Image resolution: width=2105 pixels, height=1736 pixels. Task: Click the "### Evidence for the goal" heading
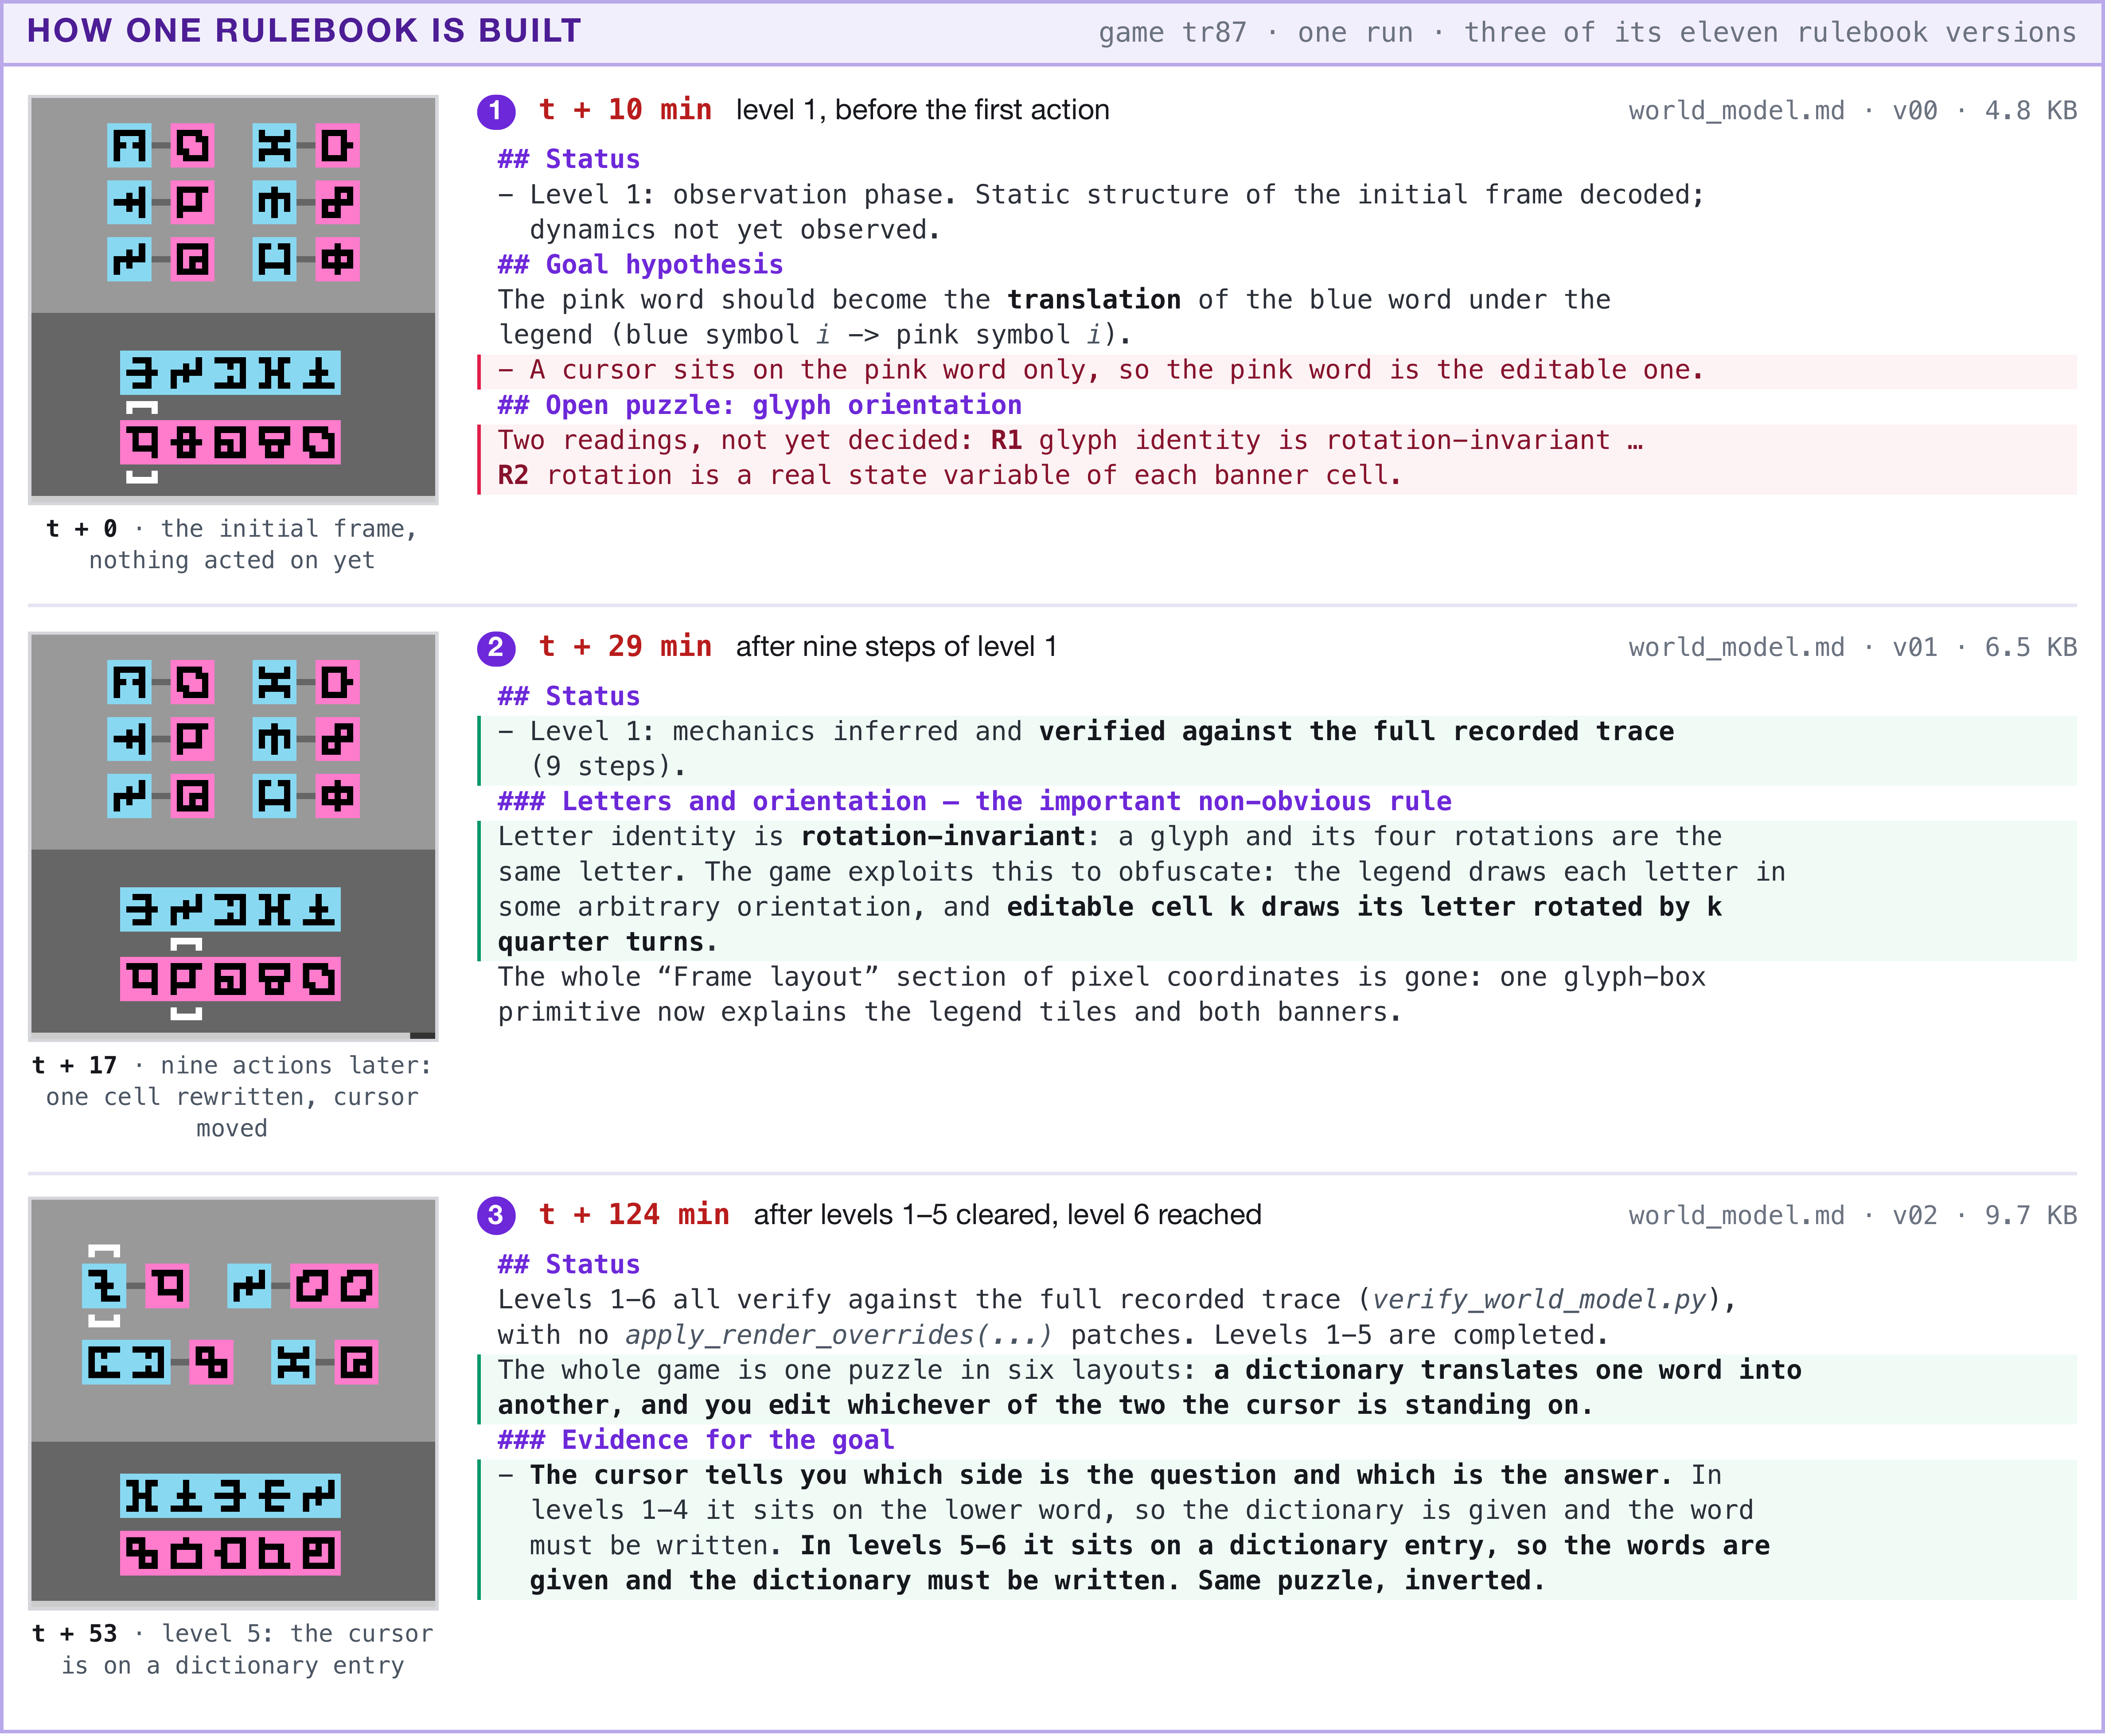[x=696, y=1441]
